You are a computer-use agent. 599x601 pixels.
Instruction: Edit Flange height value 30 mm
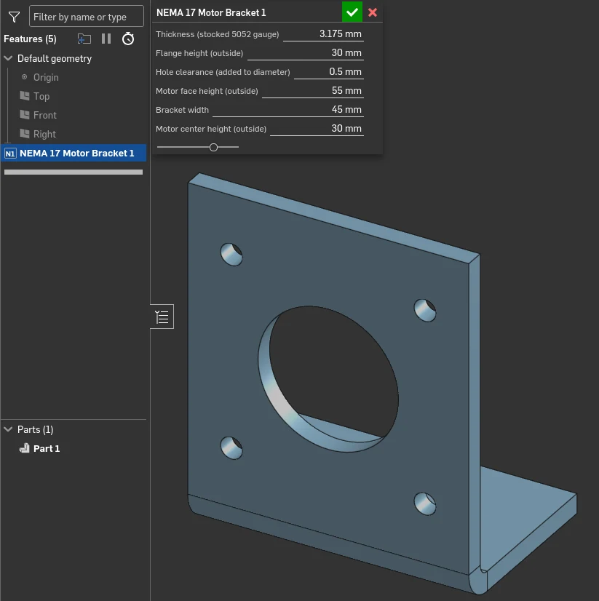(305, 53)
